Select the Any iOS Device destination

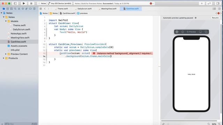60,3
